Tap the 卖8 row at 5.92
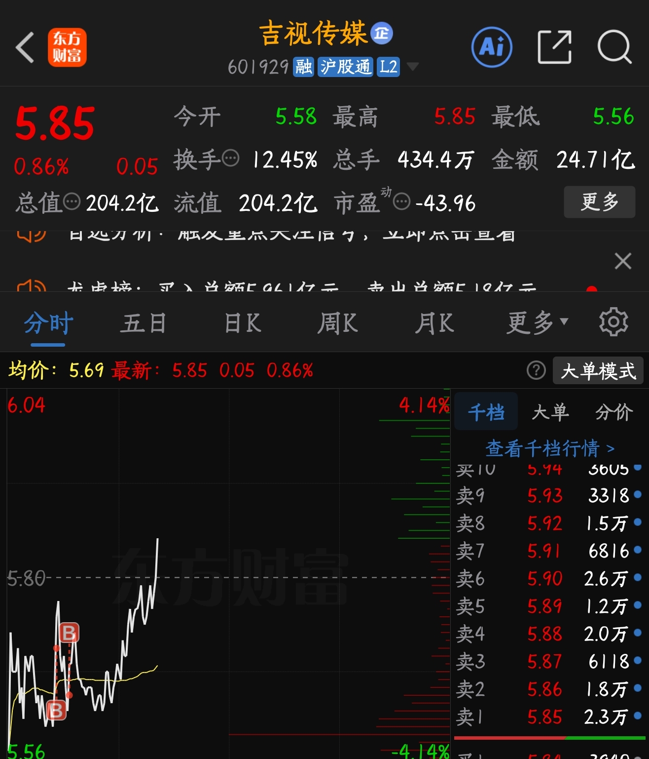This screenshot has width=649, height=759. click(x=549, y=523)
